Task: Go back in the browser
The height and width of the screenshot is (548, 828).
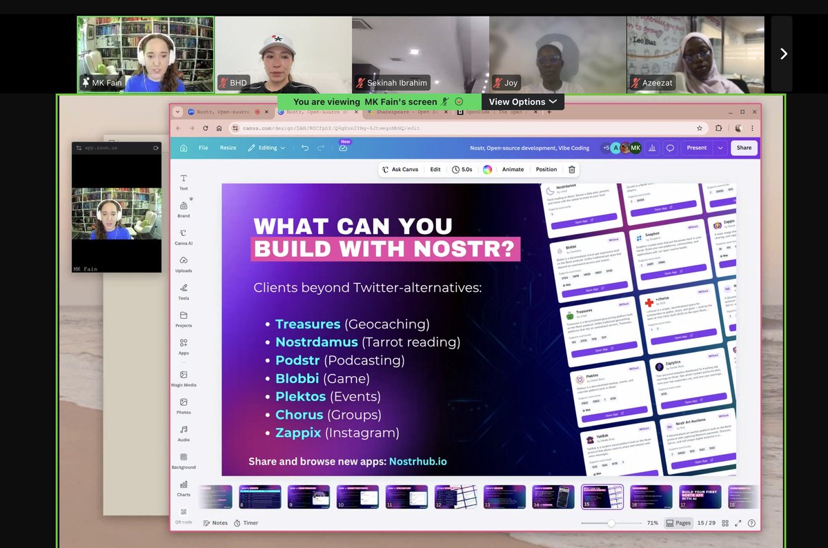Action: click(179, 128)
